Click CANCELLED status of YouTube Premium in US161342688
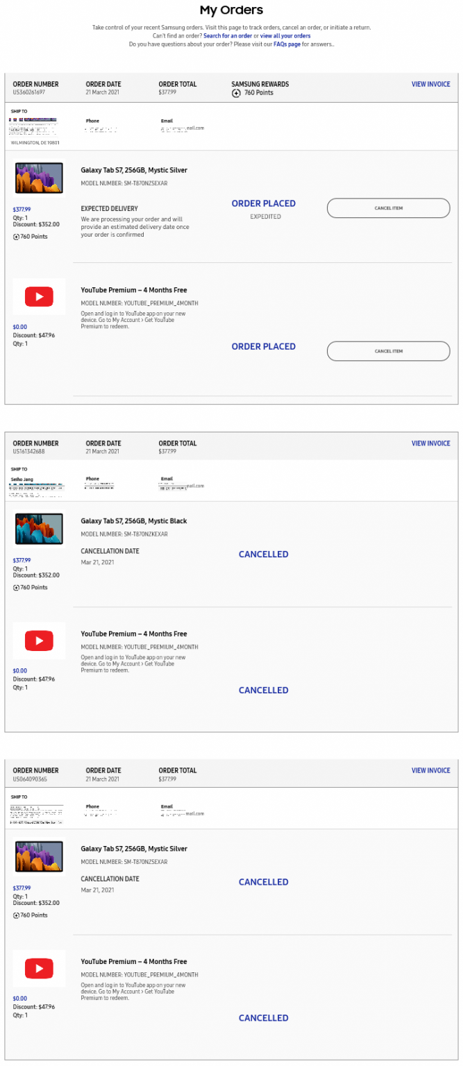This screenshot has height=1066, width=463. pos(264,691)
